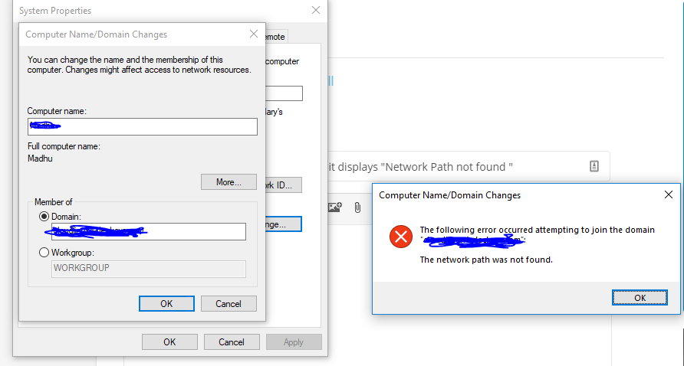This screenshot has width=684, height=366.
Task: Click the image insert icon in editor
Action: (x=335, y=207)
